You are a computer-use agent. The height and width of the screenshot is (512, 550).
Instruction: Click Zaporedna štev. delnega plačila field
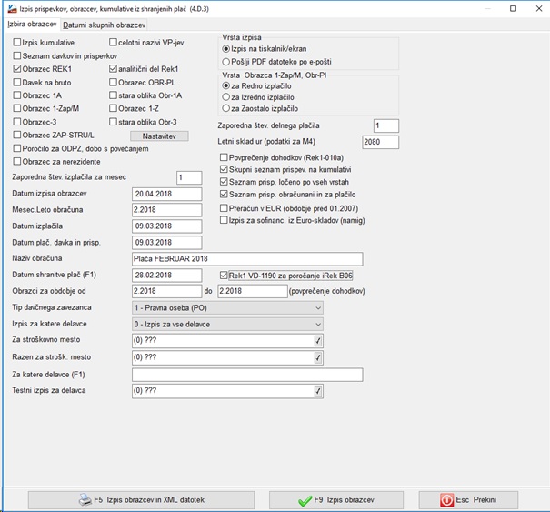point(386,125)
